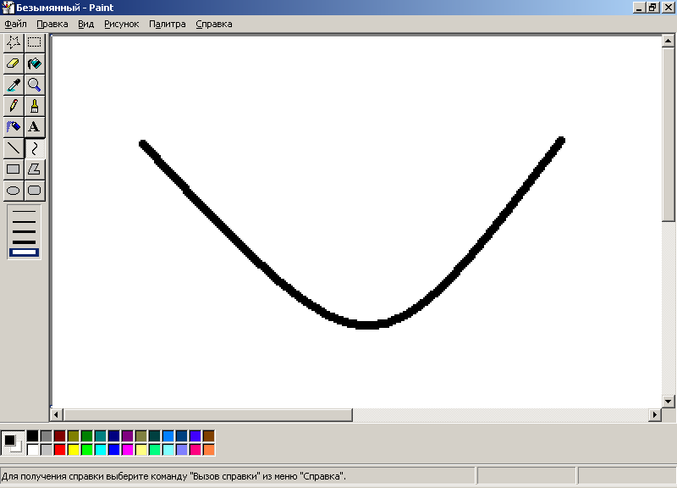Select the Text tool
The image size is (677, 488).
click(35, 127)
